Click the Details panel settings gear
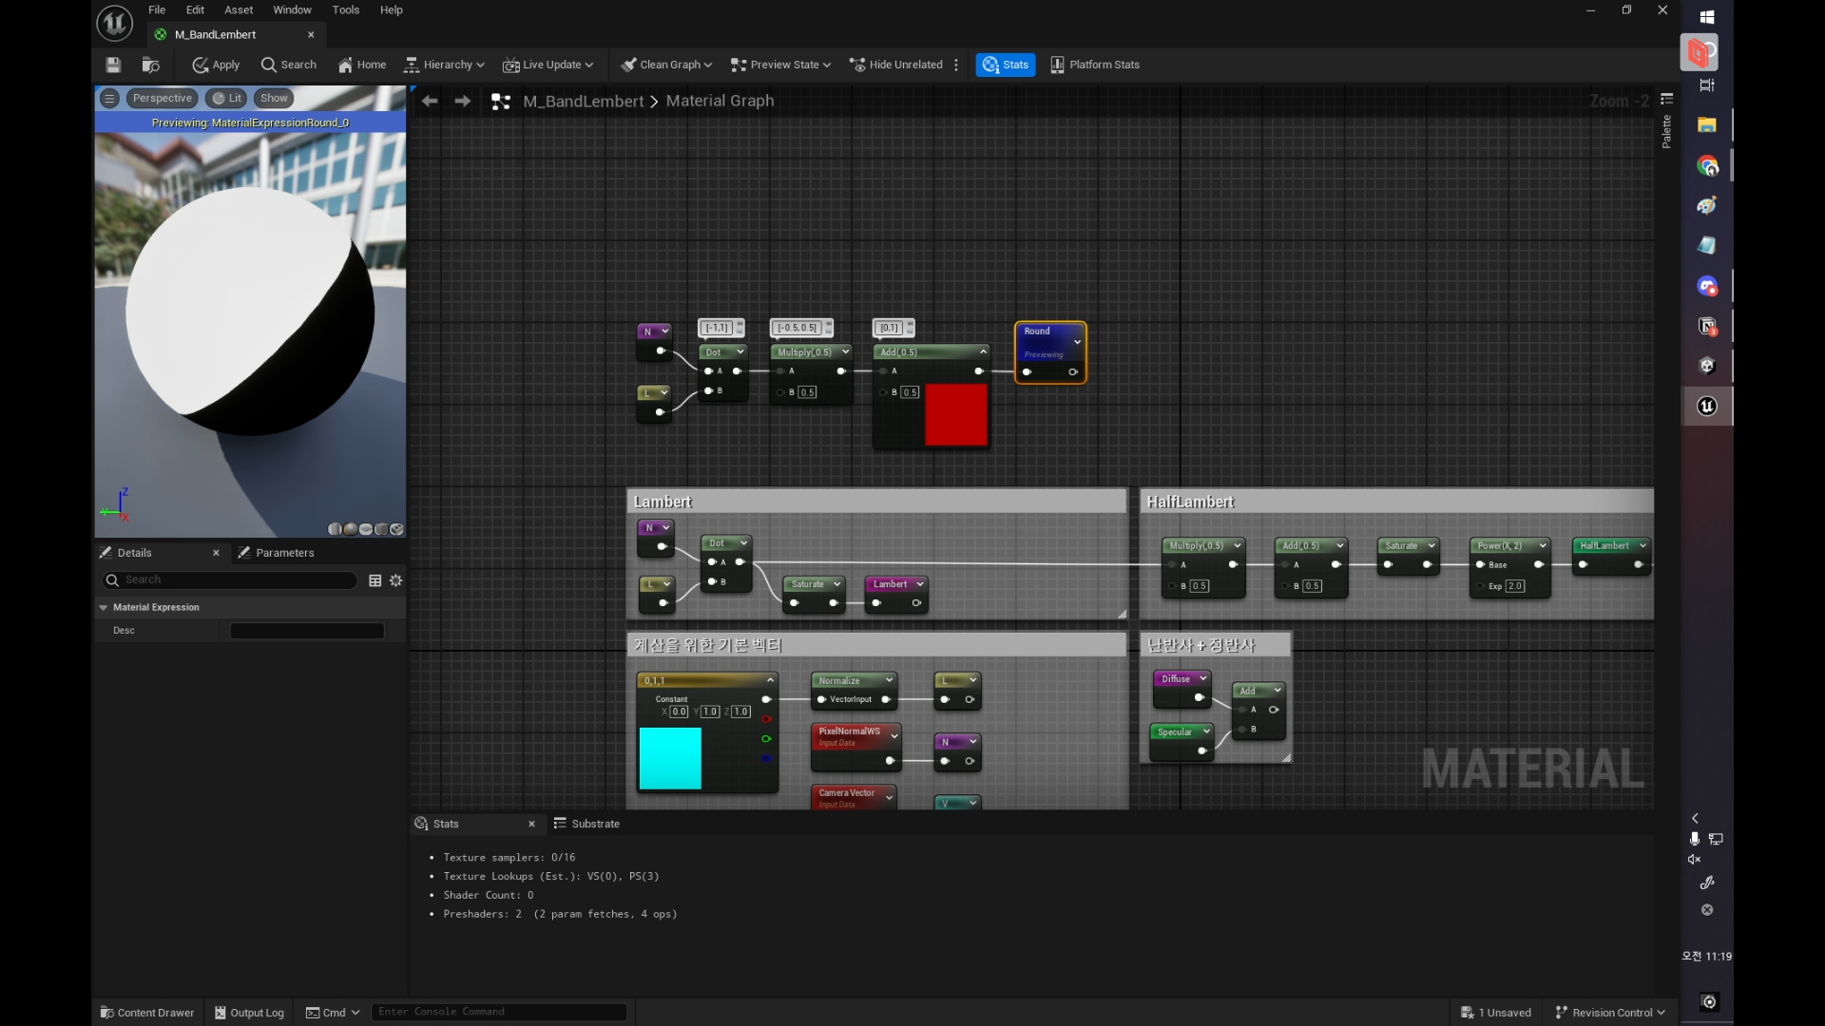 coord(396,580)
